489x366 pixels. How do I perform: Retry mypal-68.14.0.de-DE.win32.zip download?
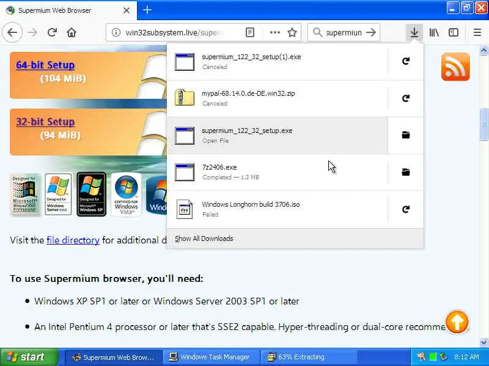pos(406,98)
